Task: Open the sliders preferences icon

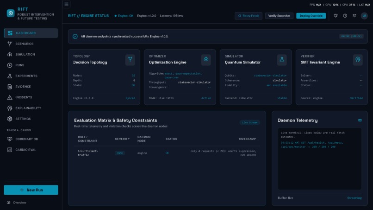Action: coord(354,16)
